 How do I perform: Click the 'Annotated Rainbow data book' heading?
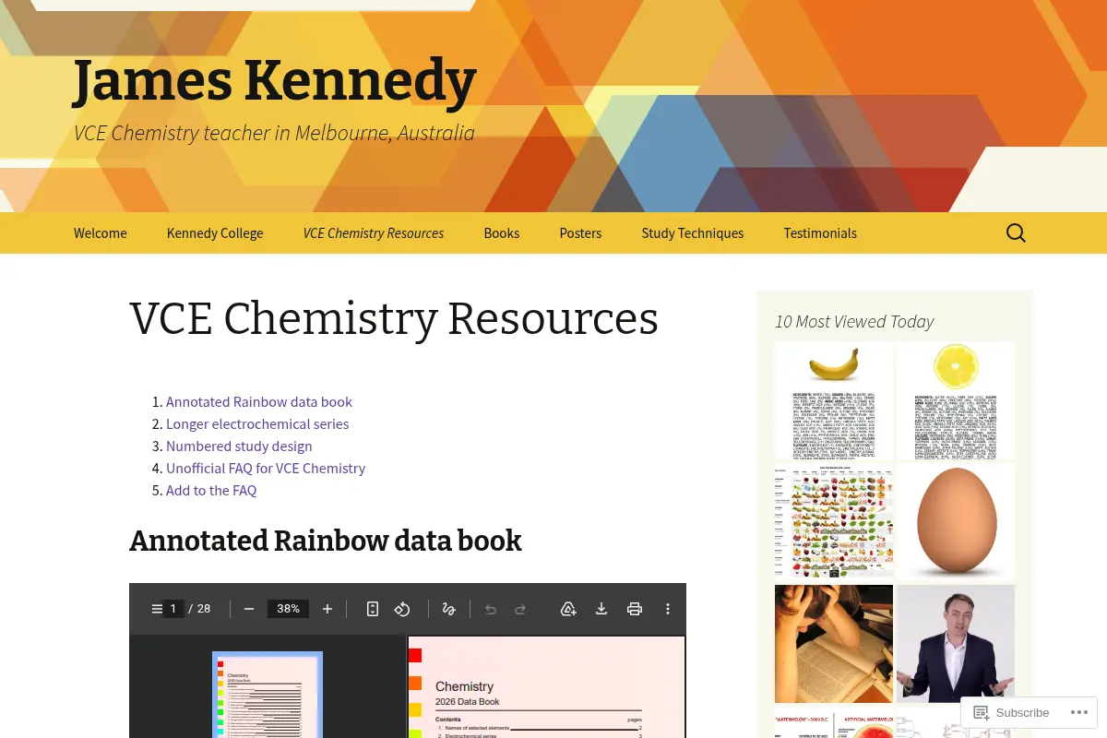[x=326, y=541]
